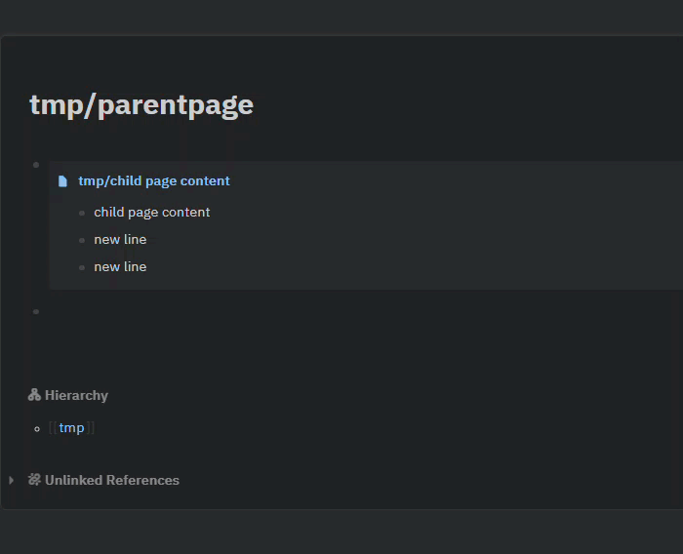
Task: Click the Unlinked References broken-link icon
Action: tap(34, 480)
